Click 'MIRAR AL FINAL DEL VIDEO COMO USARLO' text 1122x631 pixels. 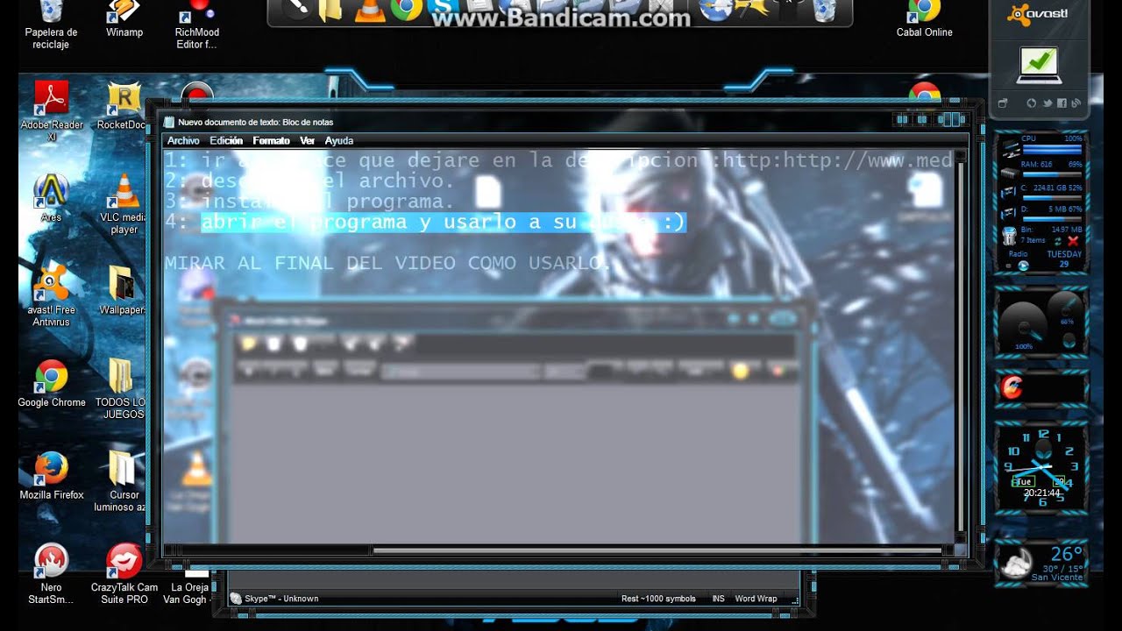pos(387,263)
